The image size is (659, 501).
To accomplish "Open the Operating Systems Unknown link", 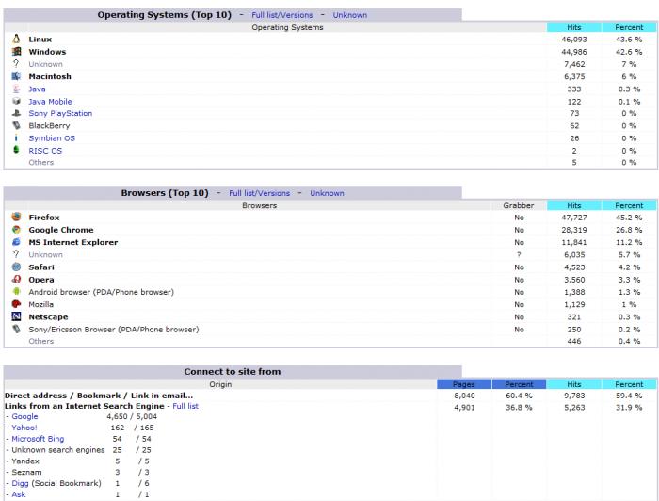I will click(x=349, y=15).
